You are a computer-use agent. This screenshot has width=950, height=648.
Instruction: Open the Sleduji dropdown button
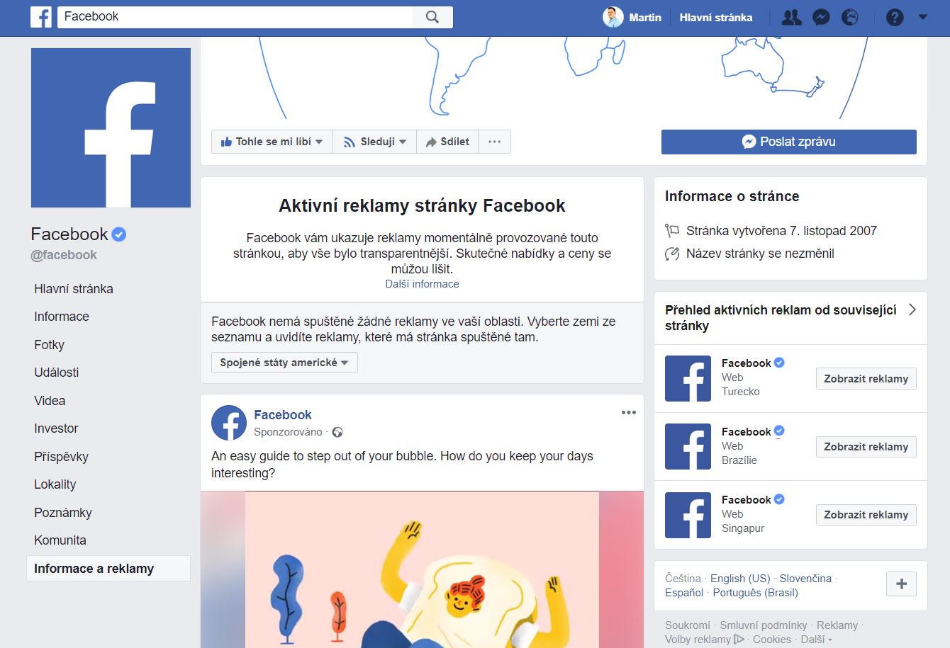pos(375,142)
